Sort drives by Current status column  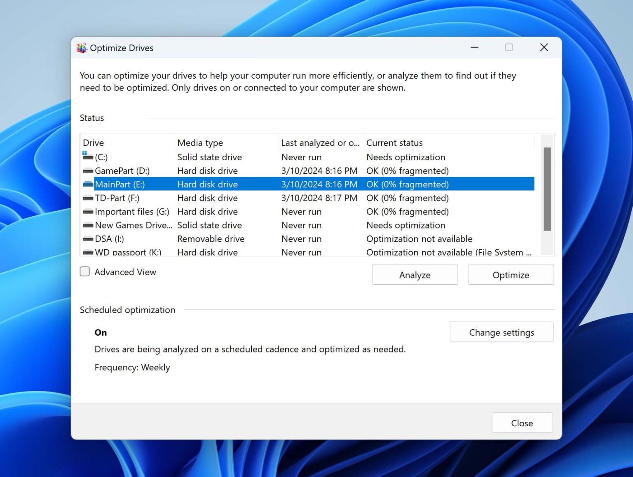(x=394, y=143)
